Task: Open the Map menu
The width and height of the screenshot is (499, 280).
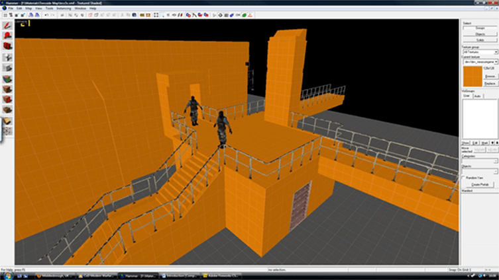Action: point(28,8)
